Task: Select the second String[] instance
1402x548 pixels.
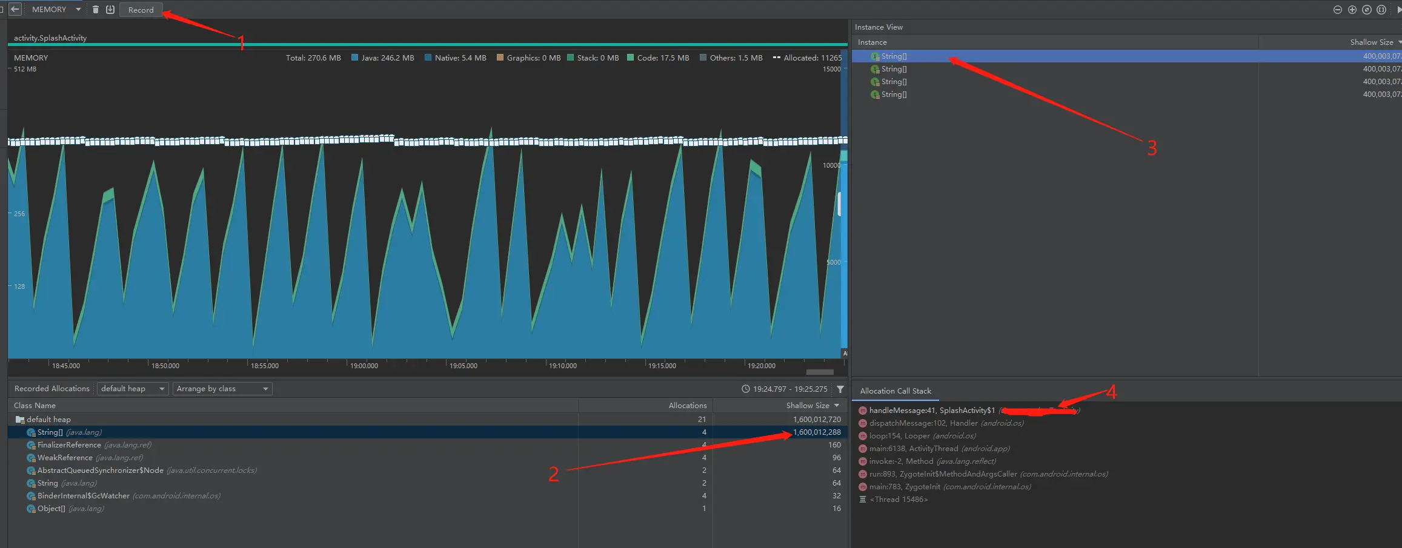Action: click(1126, 69)
